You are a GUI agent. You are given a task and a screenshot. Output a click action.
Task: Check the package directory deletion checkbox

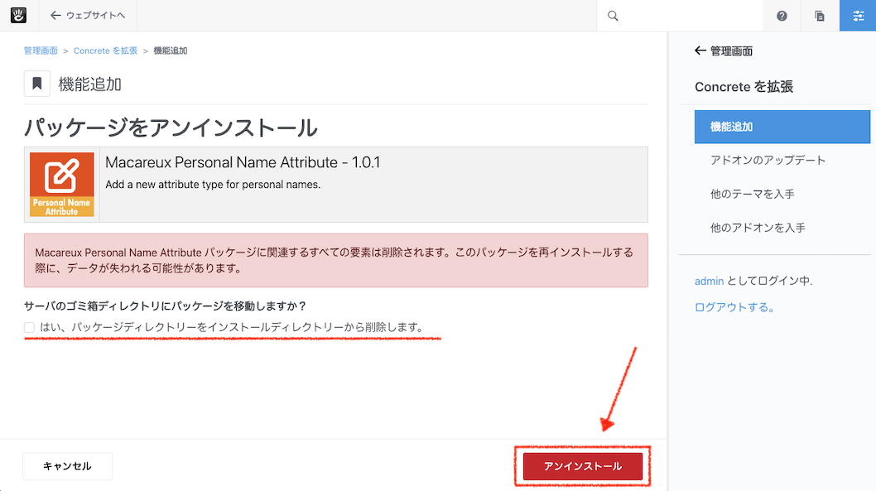[x=30, y=327]
